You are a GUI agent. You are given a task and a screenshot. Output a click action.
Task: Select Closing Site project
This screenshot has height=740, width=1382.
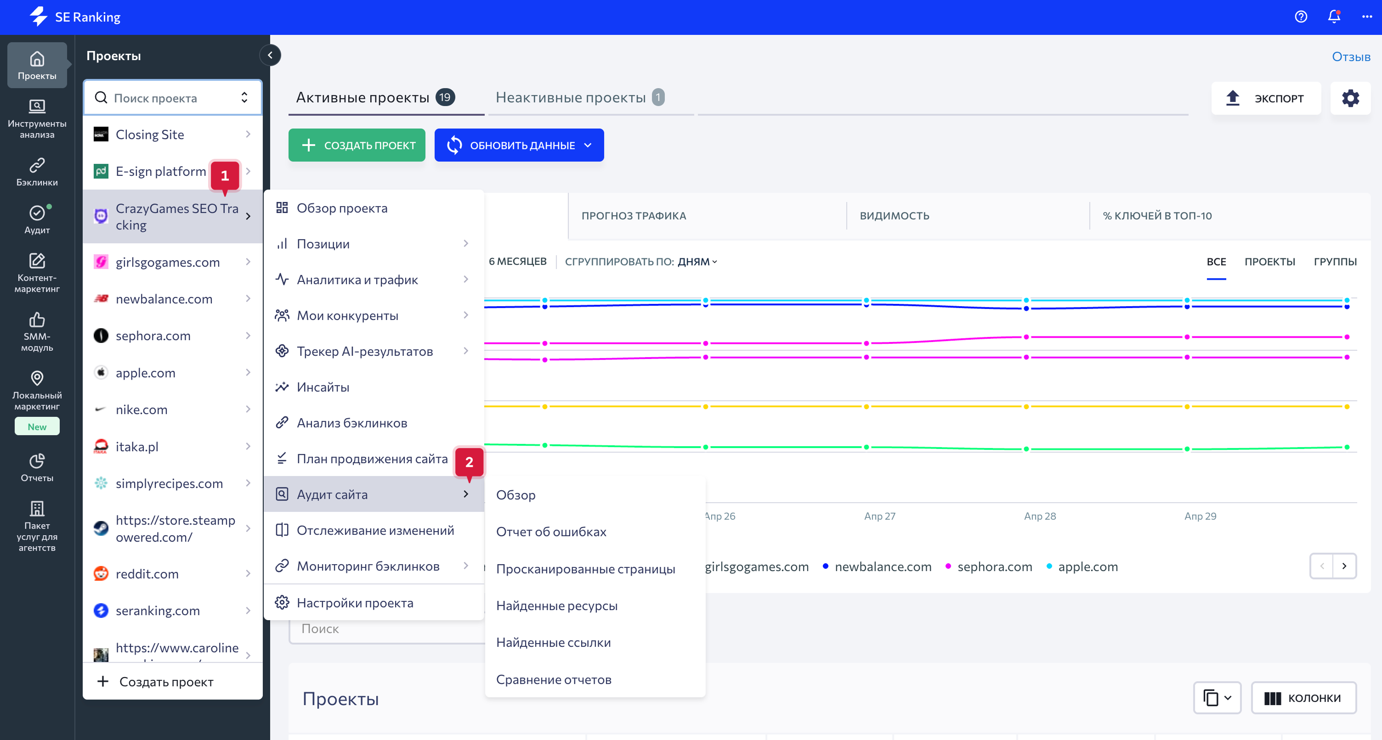pos(172,134)
